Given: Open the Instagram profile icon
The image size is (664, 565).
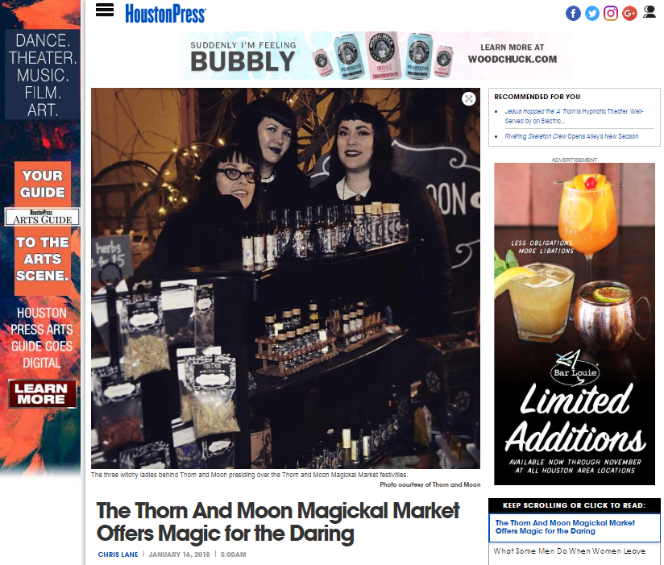Looking at the screenshot, I should click(611, 13).
